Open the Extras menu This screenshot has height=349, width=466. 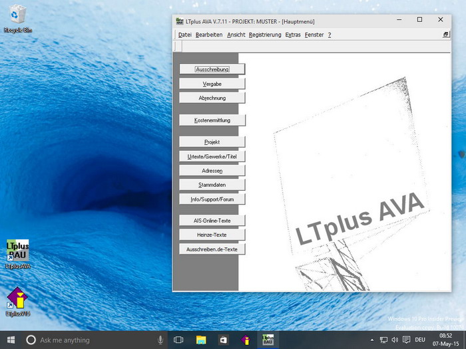tap(293, 35)
